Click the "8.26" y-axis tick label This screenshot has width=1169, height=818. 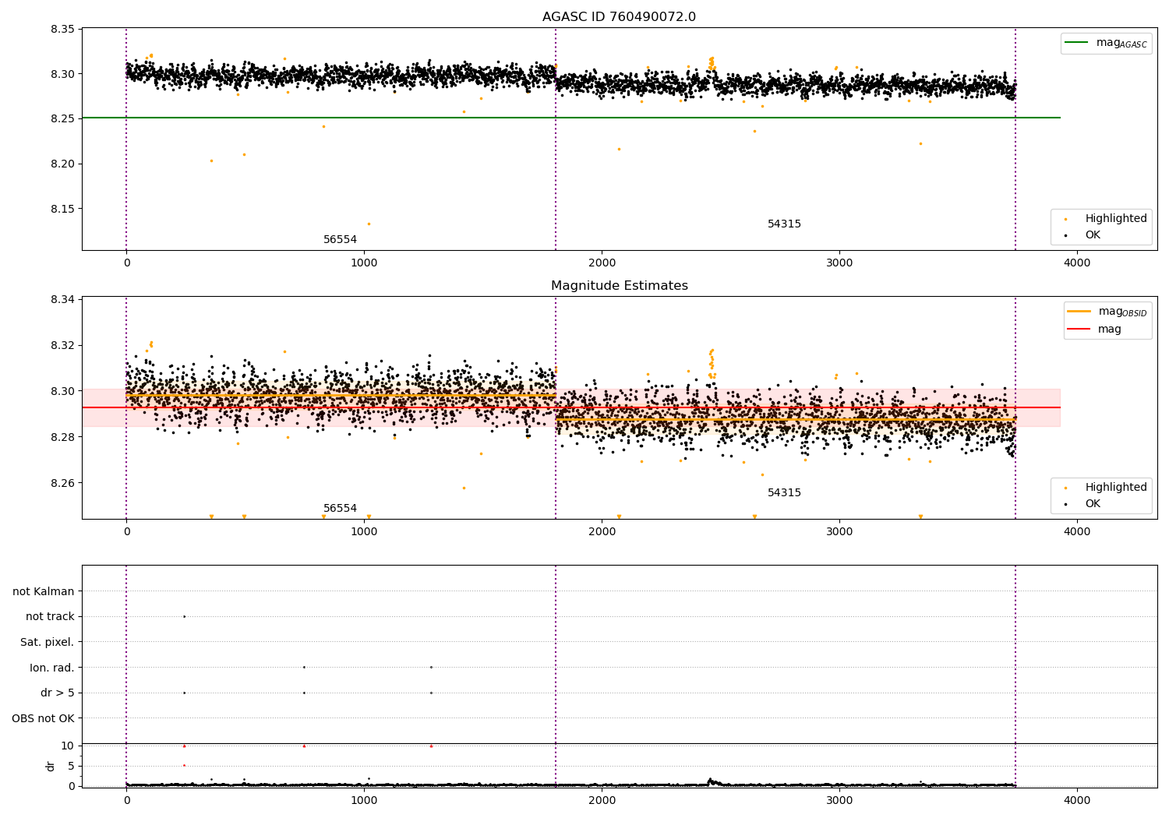pyautogui.click(x=62, y=483)
